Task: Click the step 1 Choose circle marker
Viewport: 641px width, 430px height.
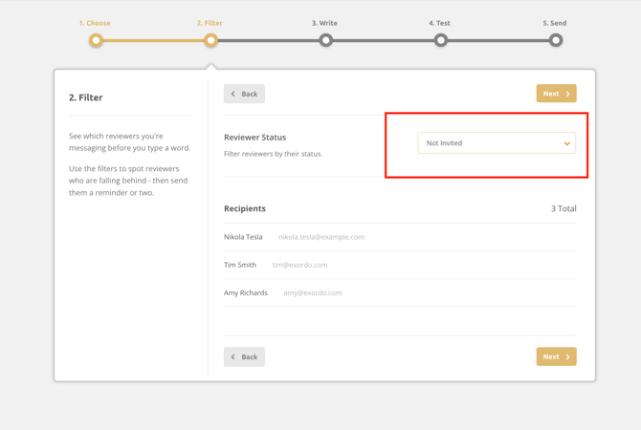Action: click(96, 40)
